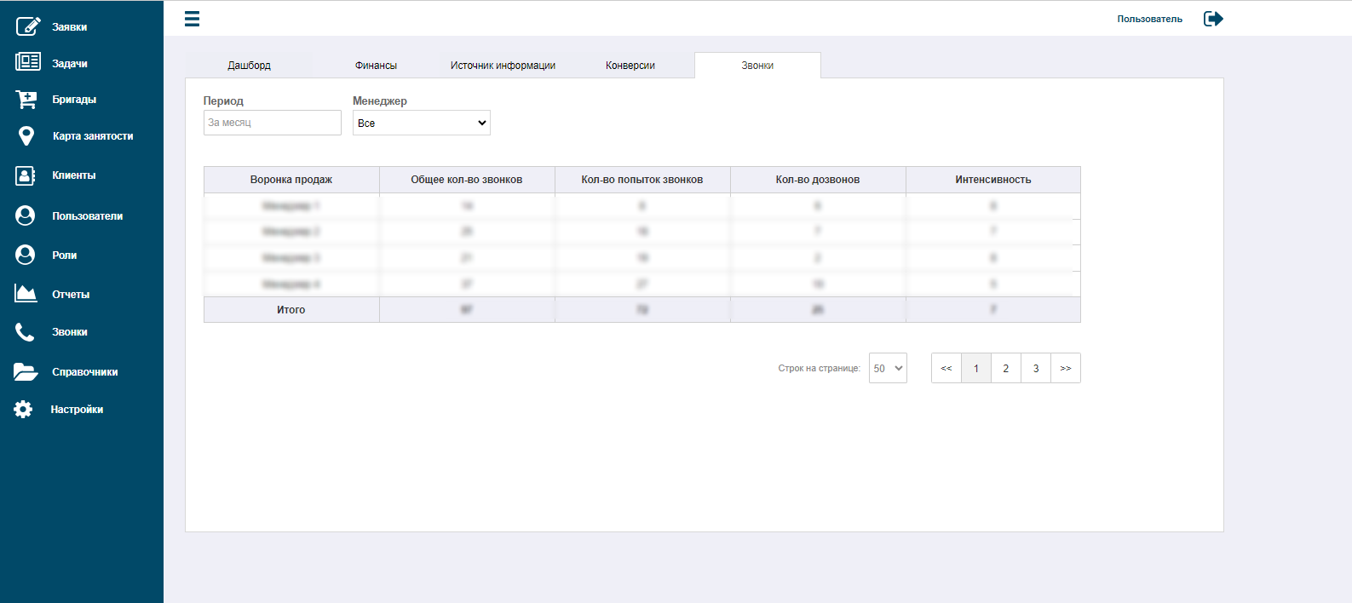Screen dimensions: 1352x603
Task: Go to page 2
Action: click(x=1006, y=368)
